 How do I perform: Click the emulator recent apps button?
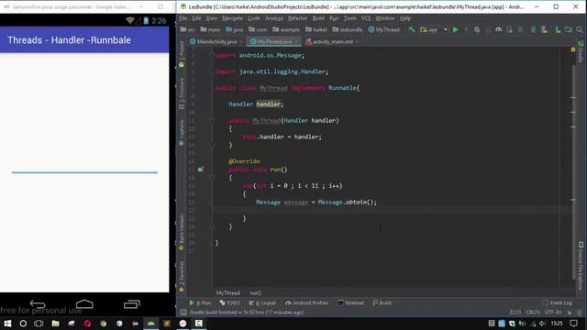132,304
